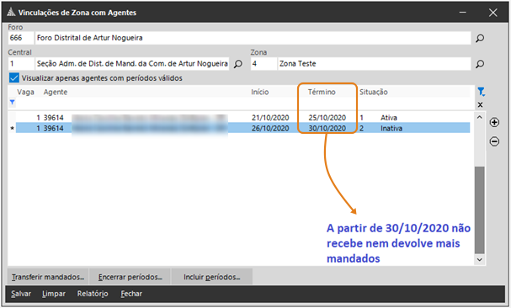
Task: Click the application icon in the title bar
Action: (x=12, y=13)
